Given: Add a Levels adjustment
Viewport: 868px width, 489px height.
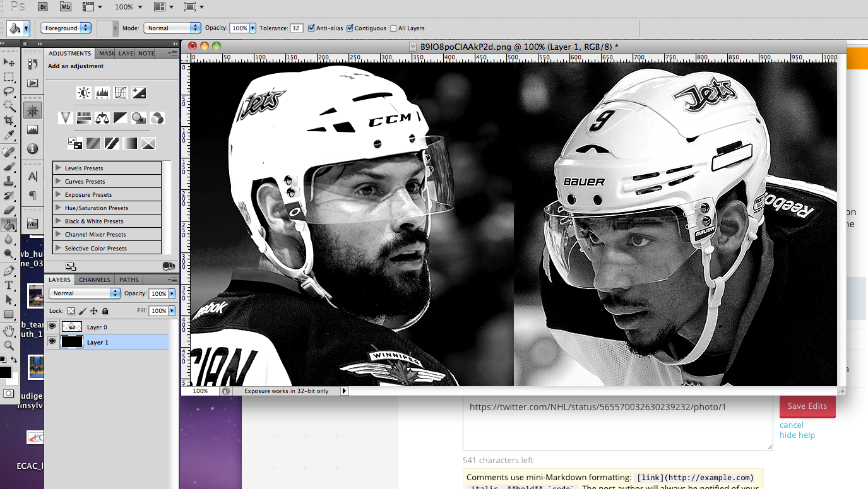Looking at the screenshot, I should (102, 93).
